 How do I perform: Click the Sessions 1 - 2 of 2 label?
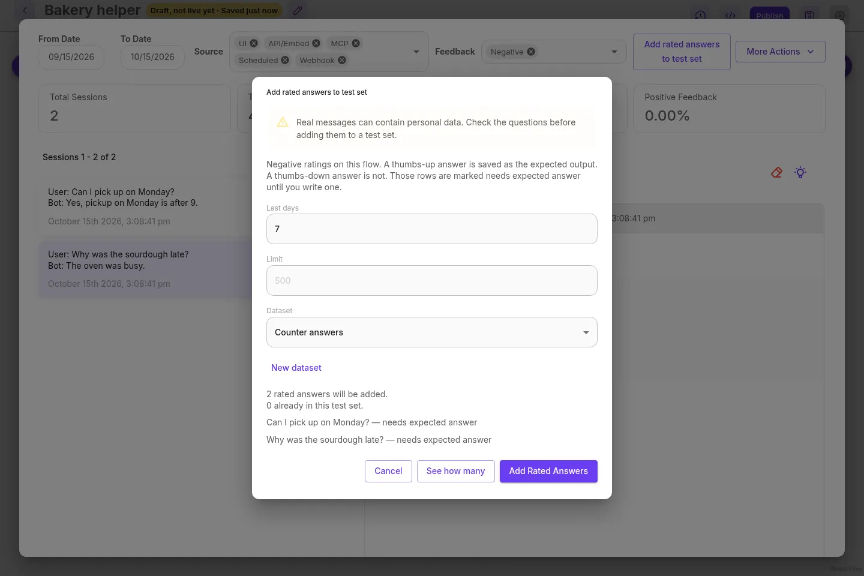tap(79, 157)
